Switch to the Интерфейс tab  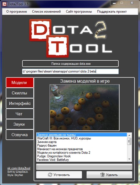coord(20,104)
